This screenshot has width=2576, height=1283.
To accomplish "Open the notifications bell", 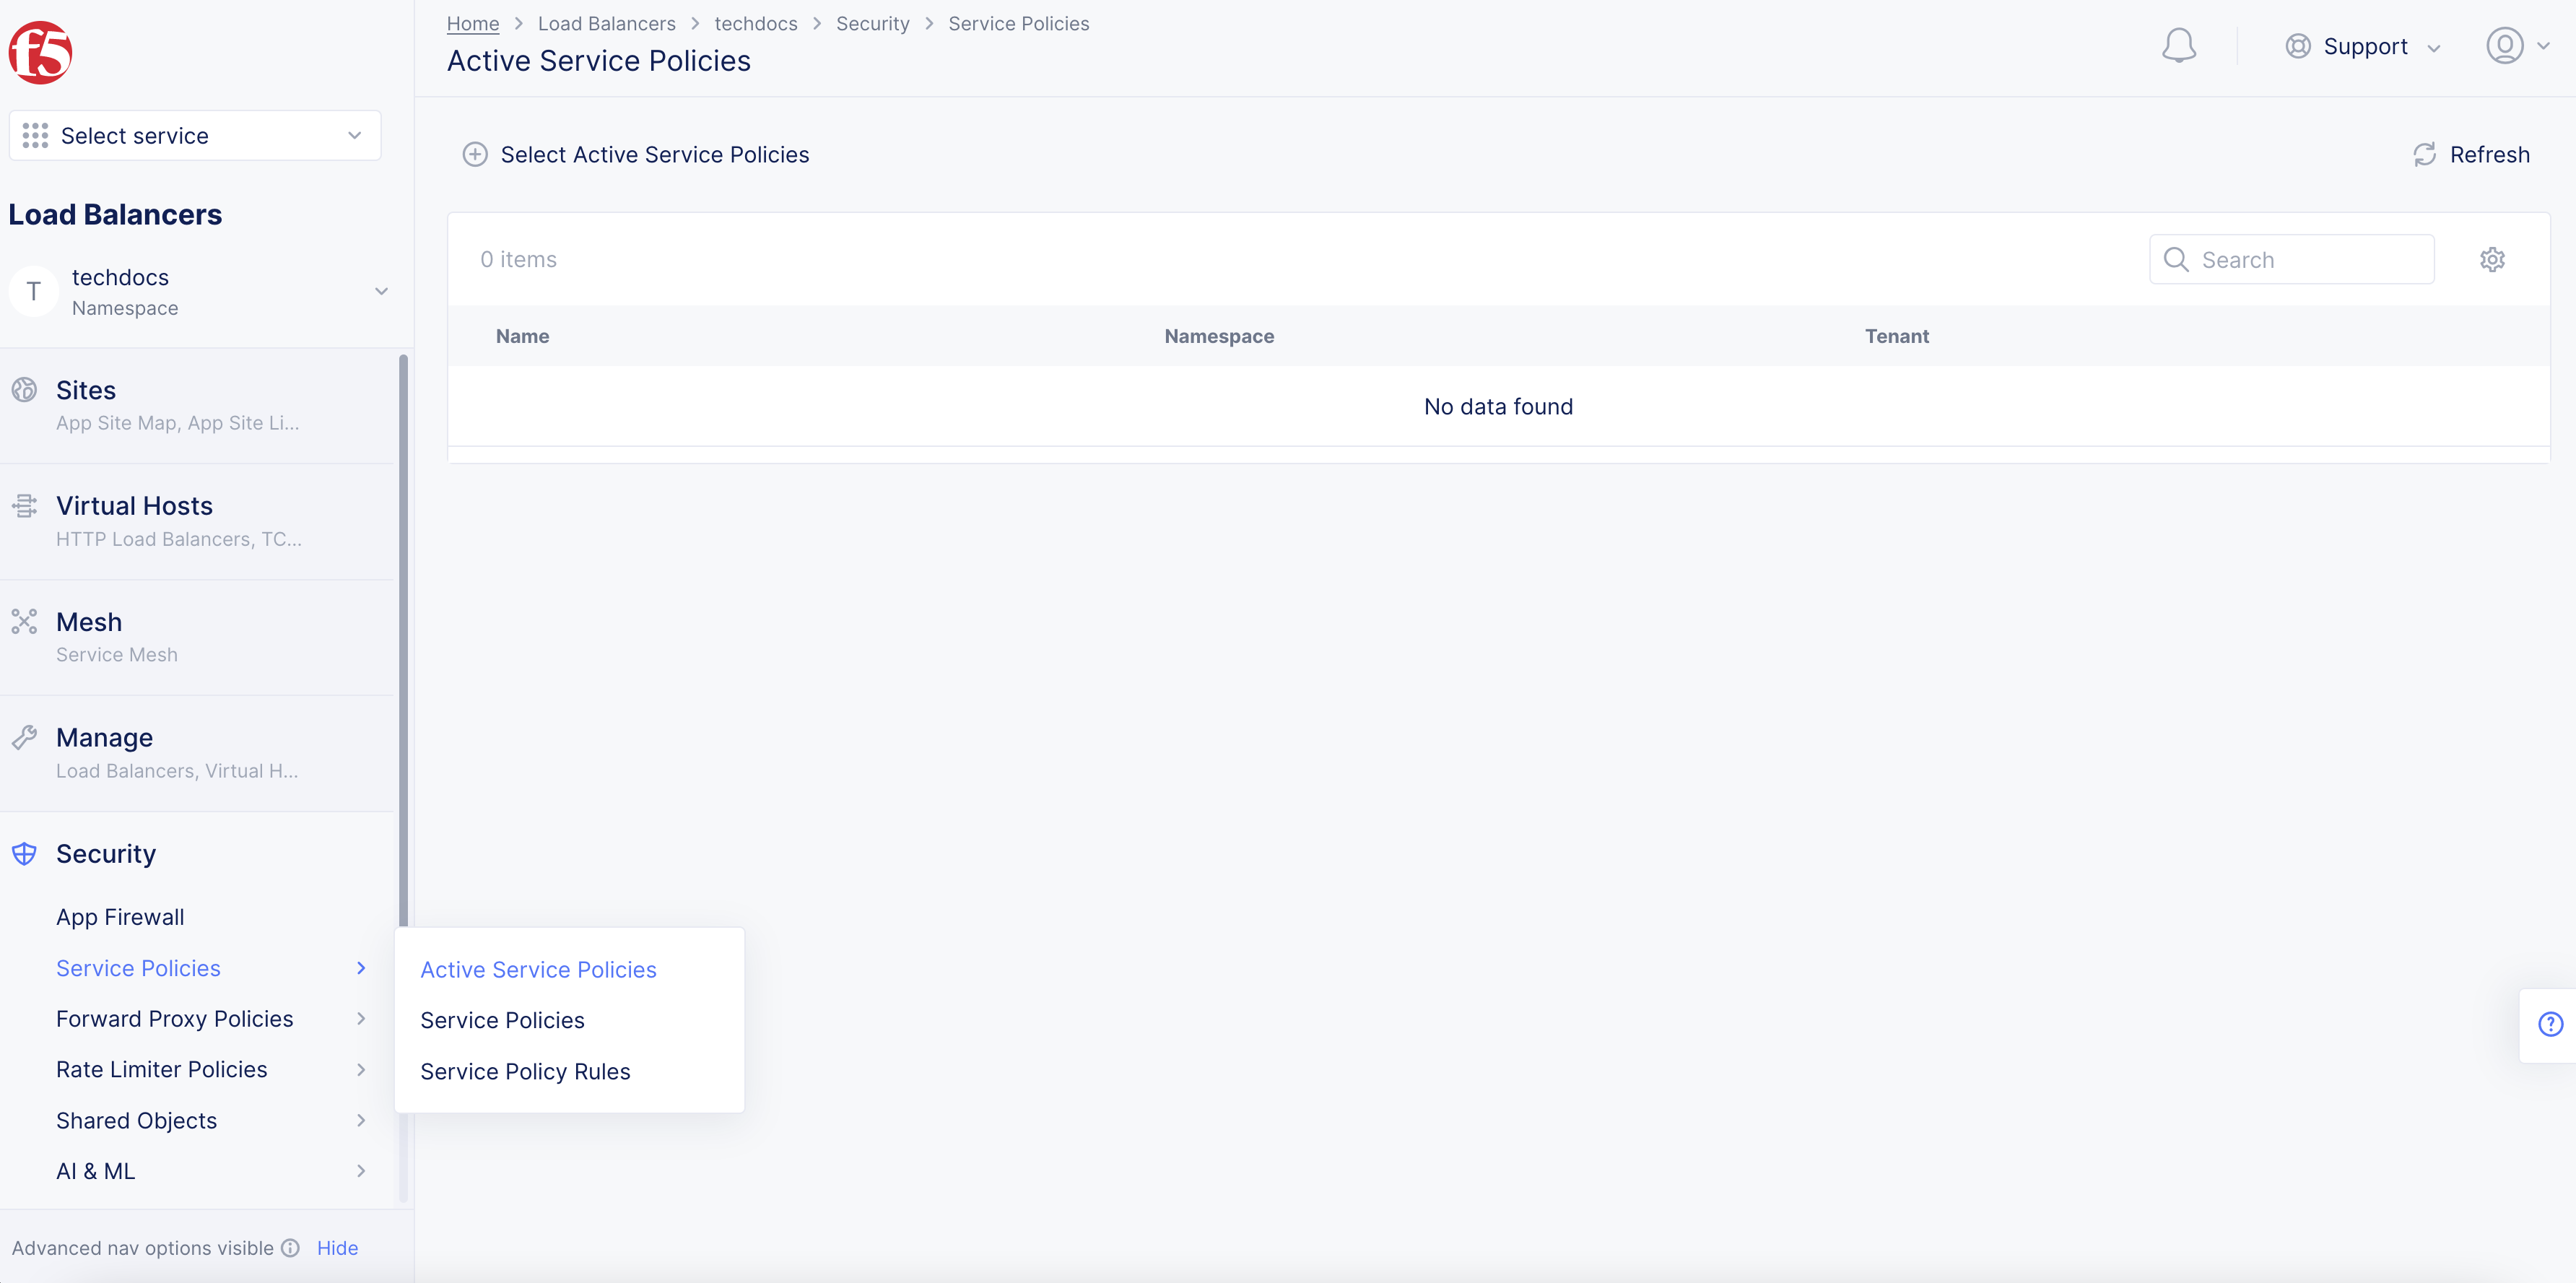I will tap(2178, 46).
